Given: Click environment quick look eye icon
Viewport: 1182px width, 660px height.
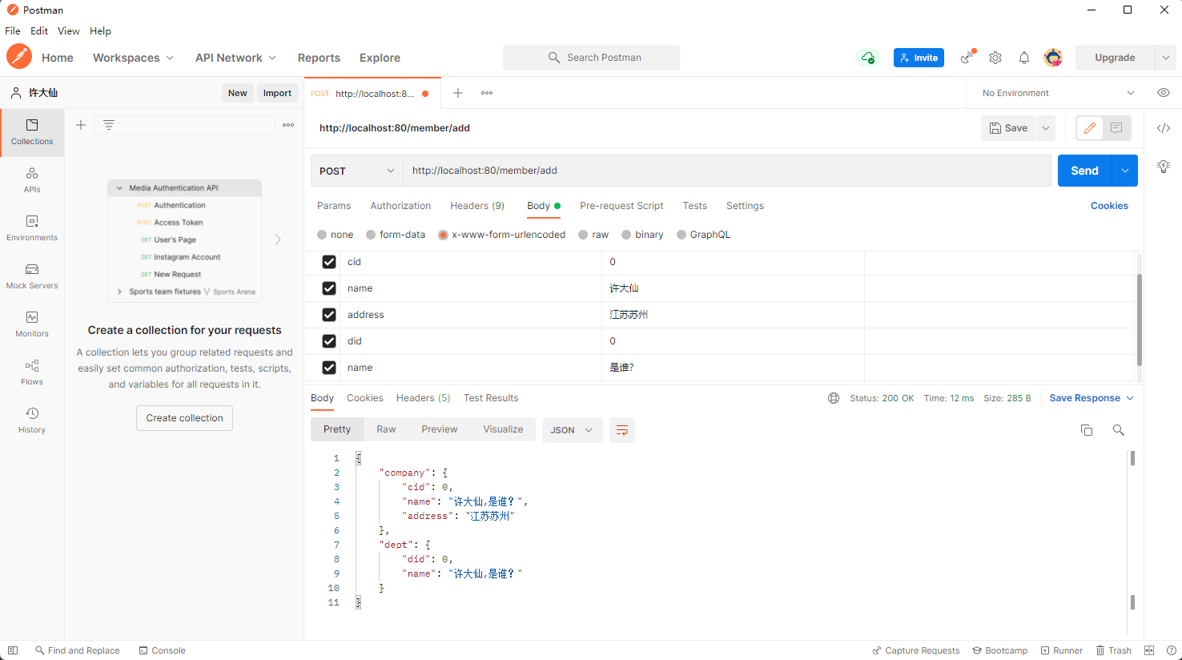Looking at the screenshot, I should (1164, 93).
